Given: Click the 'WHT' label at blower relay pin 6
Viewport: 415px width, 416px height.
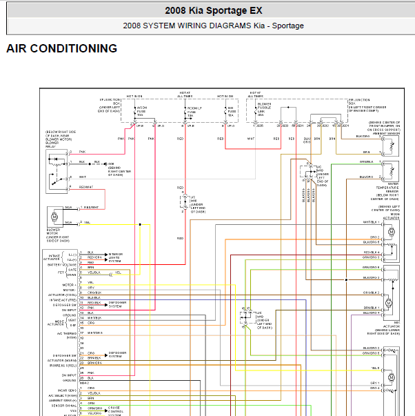Looking at the screenshot, I should pyautogui.click(x=83, y=177).
